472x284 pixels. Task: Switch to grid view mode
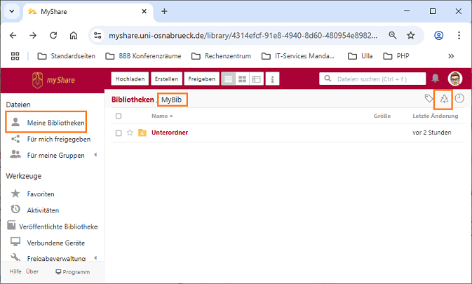[243, 79]
